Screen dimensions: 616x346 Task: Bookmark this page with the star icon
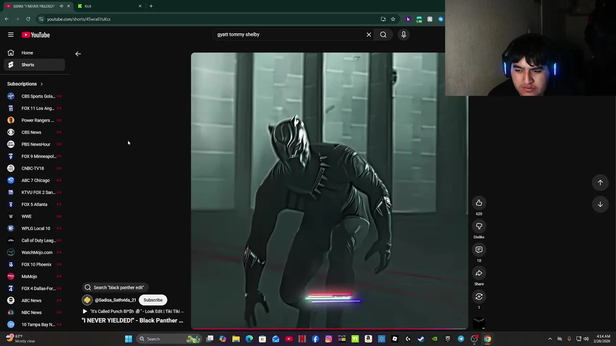393,19
